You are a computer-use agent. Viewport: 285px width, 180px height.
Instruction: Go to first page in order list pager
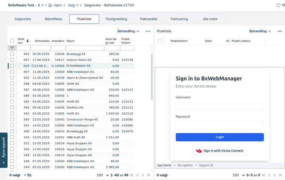point(132,175)
